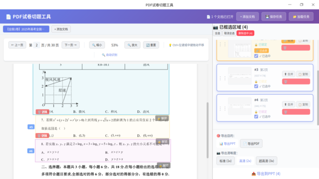Viewport: 319px width, 179px height.
Task: Set export clarity to 高清 (2x)
Action: 245,161
